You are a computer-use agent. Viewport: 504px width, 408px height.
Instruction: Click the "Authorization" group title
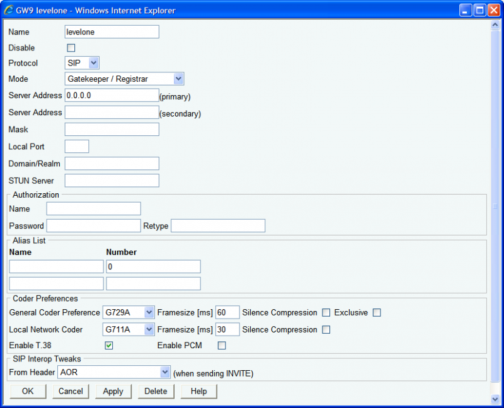[x=36, y=195]
